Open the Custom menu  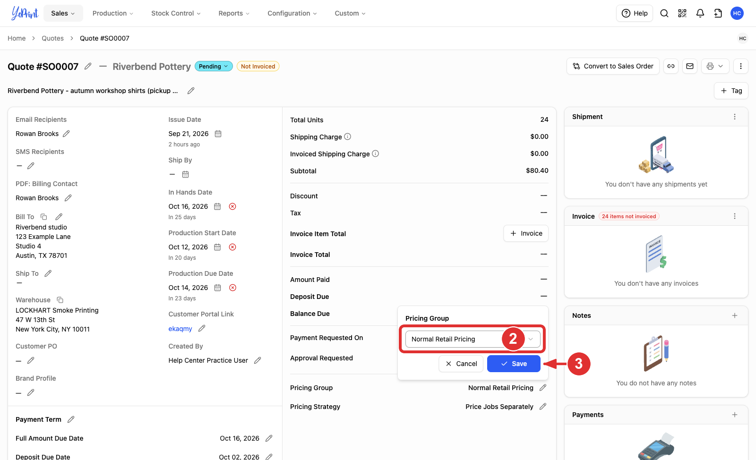click(350, 13)
